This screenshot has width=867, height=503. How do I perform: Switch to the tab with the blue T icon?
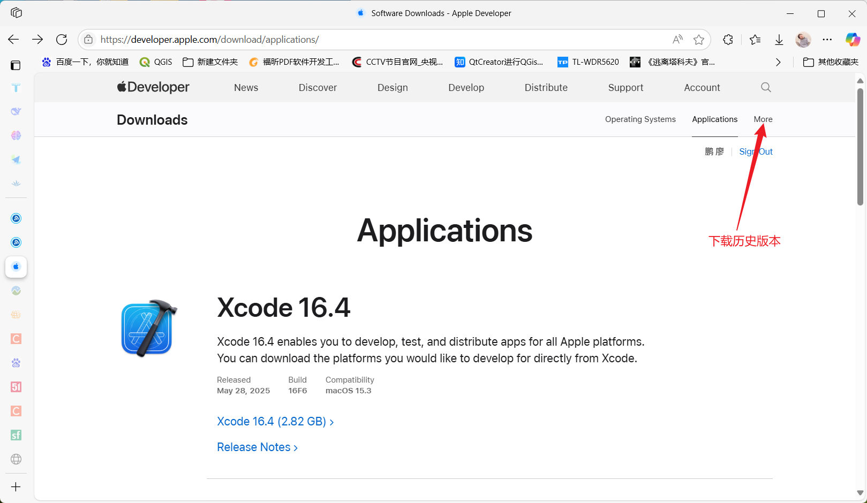click(16, 88)
